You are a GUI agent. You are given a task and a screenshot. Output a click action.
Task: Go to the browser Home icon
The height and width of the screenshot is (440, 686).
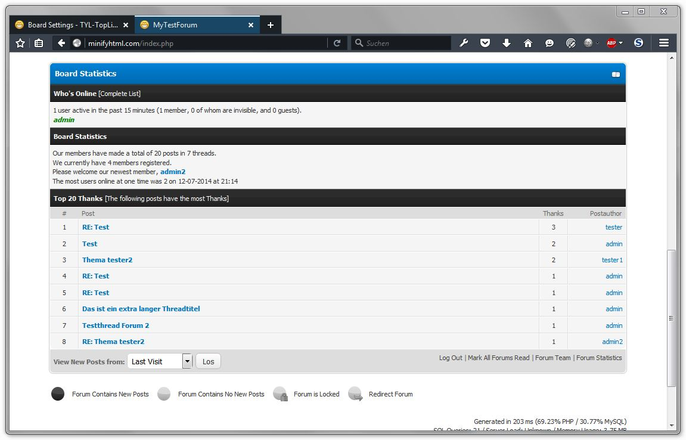pyautogui.click(x=527, y=43)
